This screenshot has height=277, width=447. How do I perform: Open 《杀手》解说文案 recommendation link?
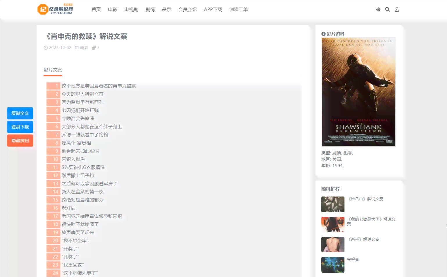[363, 239]
